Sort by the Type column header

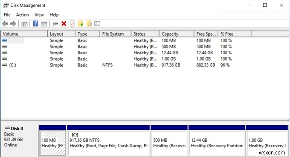coord(87,34)
